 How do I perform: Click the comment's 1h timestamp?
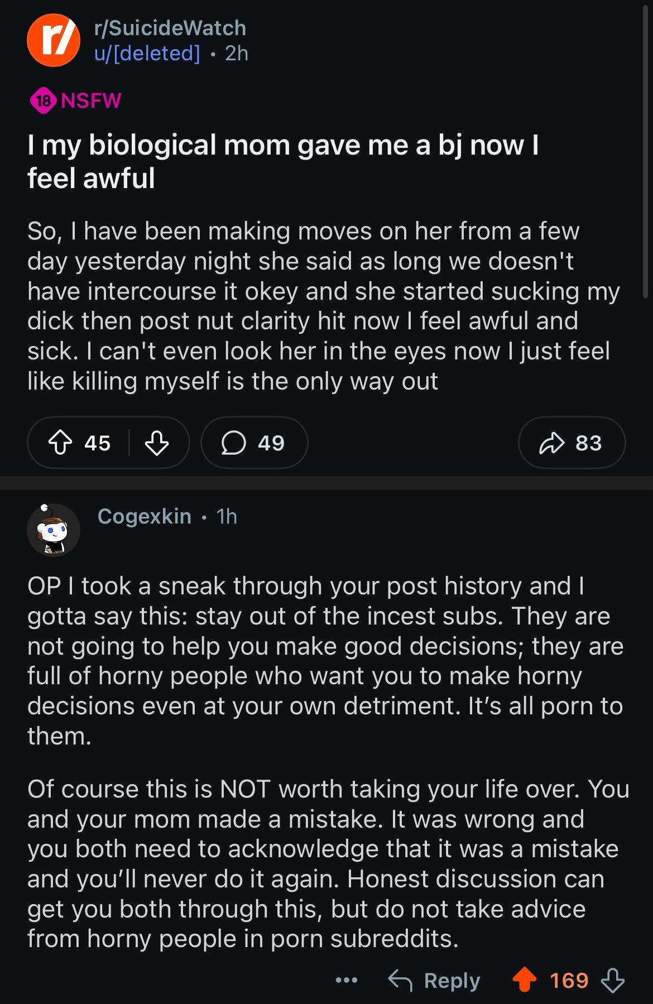coord(227,516)
